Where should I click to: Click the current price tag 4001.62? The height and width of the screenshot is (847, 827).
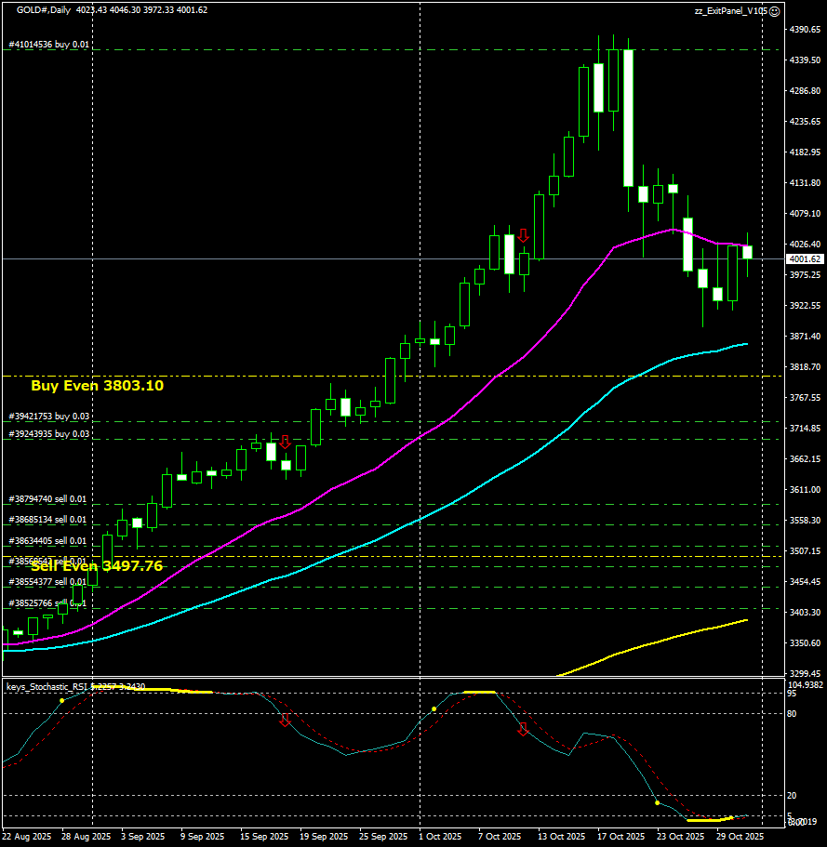pyautogui.click(x=804, y=259)
